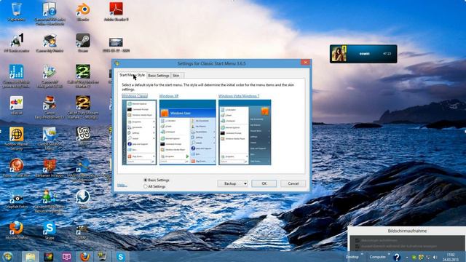
Task: Click the Firefox icon on the taskbar
Action: point(84,257)
